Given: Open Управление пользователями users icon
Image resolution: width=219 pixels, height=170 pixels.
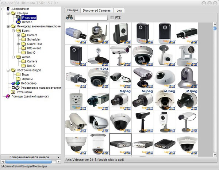Looking at the screenshot, I should click(17, 88).
